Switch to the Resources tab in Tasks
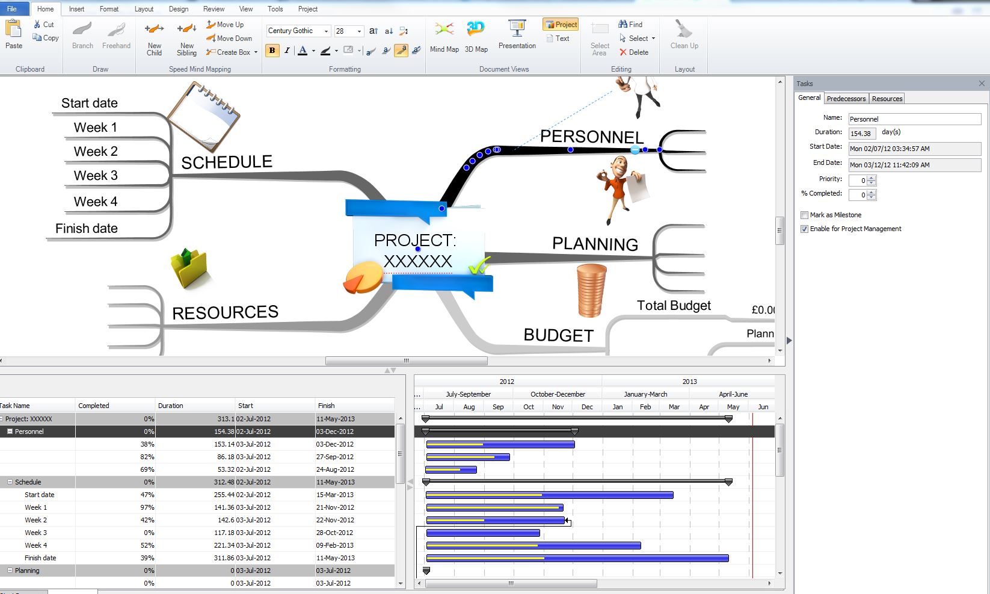Screen dimensions: 990x594 [887, 99]
